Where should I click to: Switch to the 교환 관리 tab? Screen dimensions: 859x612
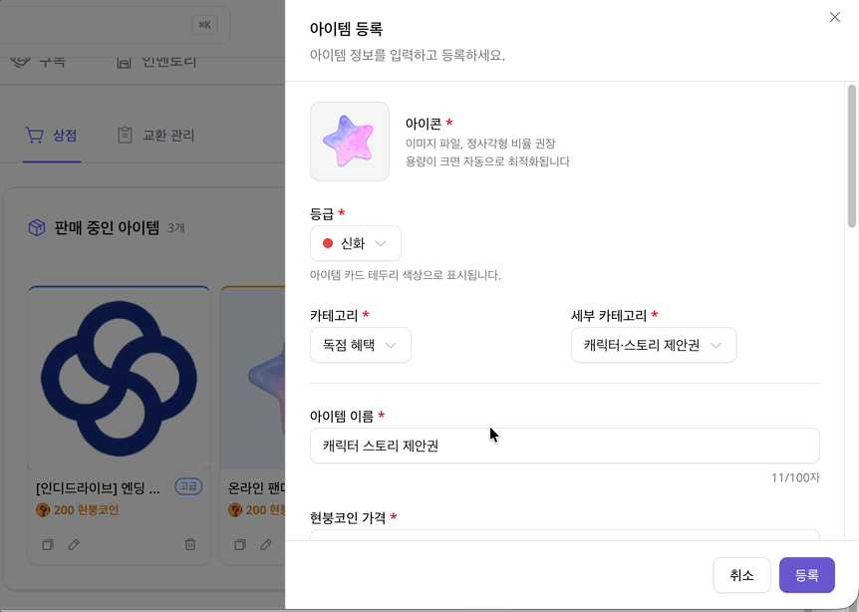point(167,136)
